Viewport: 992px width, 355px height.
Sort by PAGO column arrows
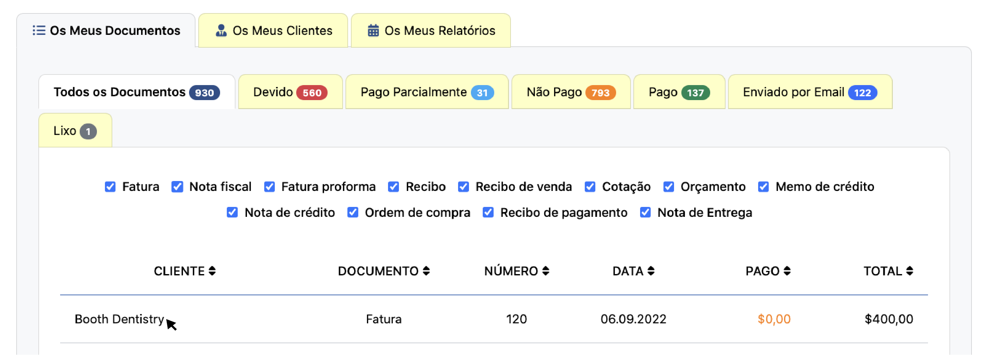tap(787, 271)
